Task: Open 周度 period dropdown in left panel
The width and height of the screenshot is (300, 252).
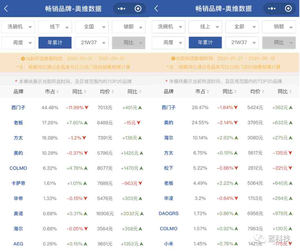Action: pyautogui.click(x=18, y=43)
